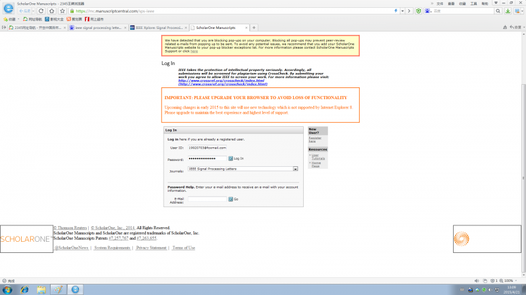Screen dimensions: 526x295
Task: Click the Thomson Reuters footer link
Action: (x=72, y=227)
